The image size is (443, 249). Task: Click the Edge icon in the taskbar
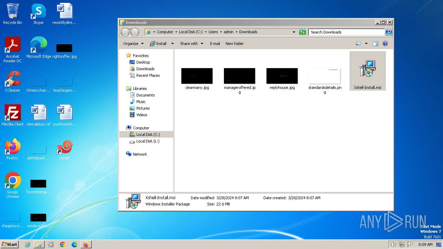coord(74,245)
